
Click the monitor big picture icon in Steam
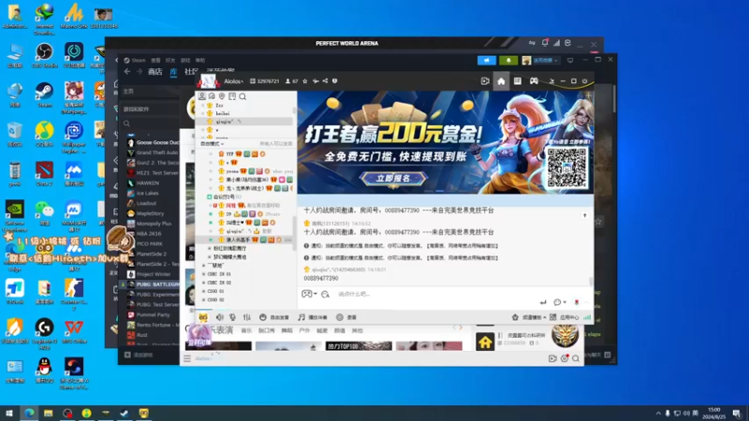(570, 61)
